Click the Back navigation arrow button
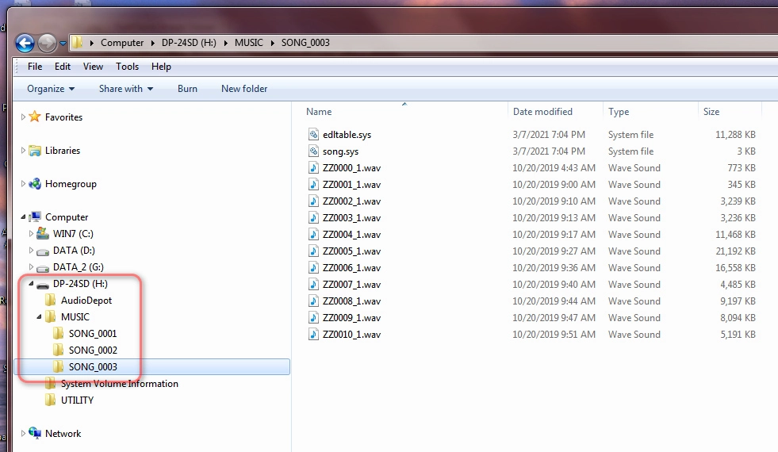The height and width of the screenshot is (452, 778). pos(25,43)
